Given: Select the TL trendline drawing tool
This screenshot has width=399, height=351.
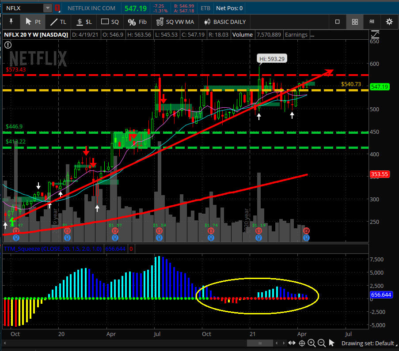Looking at the screenshot, I should pos(58,22).
